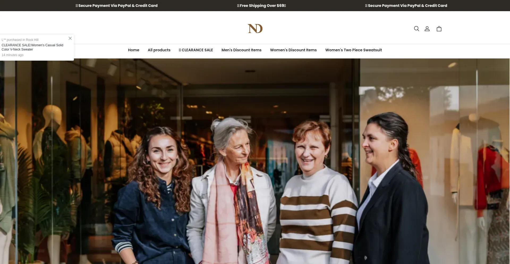
Task: Open the shopping bag cart icon
Action: coord(439,29)
